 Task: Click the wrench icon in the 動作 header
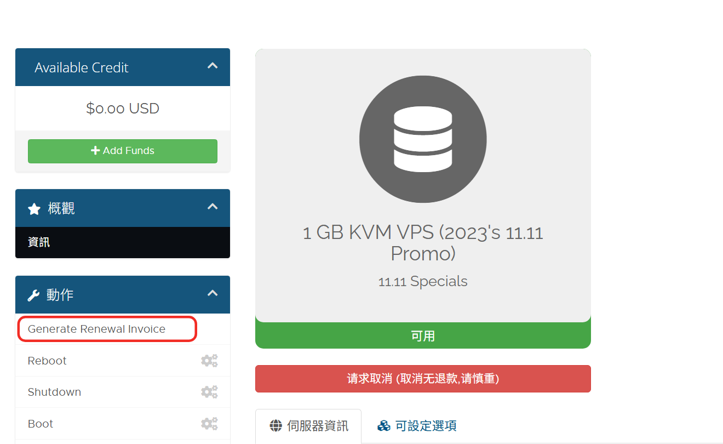click(x=34, y=295)
